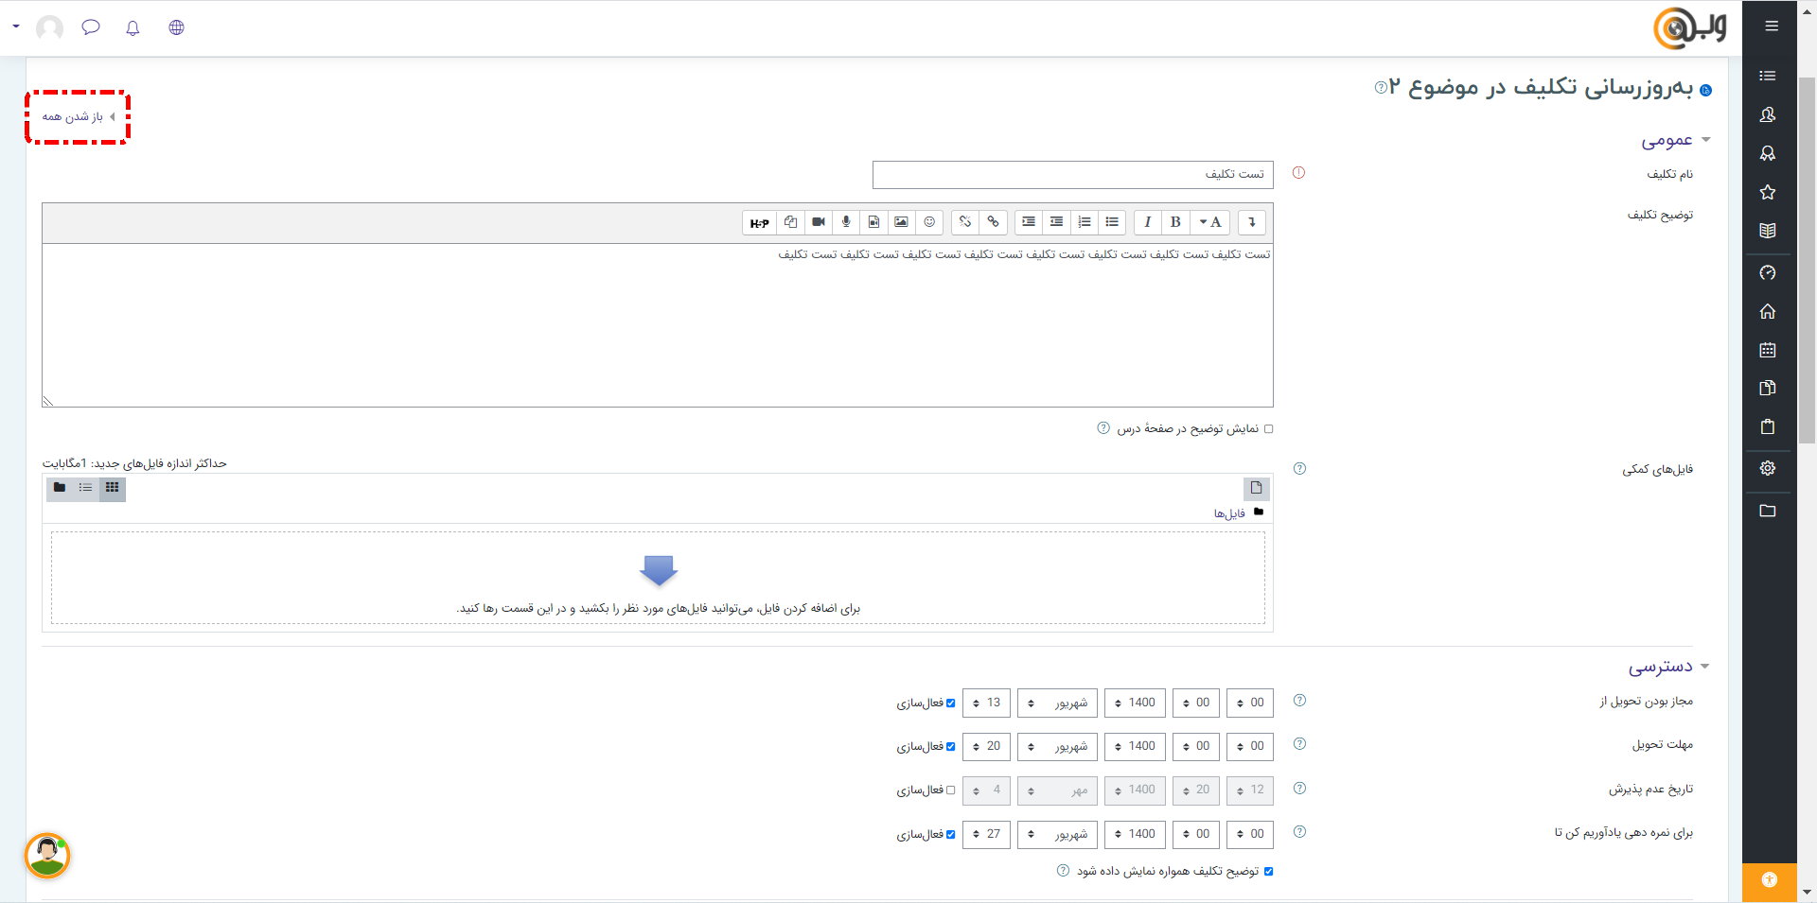The height and width of the screenshot is (903, 1817).
Task: Open month dropdown for مهلت تحویل
Action: pyautogui.click(x=1057, y=747)
